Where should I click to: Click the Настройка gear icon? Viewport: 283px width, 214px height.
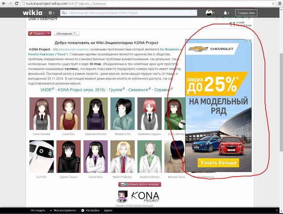(x=83, y=210)
